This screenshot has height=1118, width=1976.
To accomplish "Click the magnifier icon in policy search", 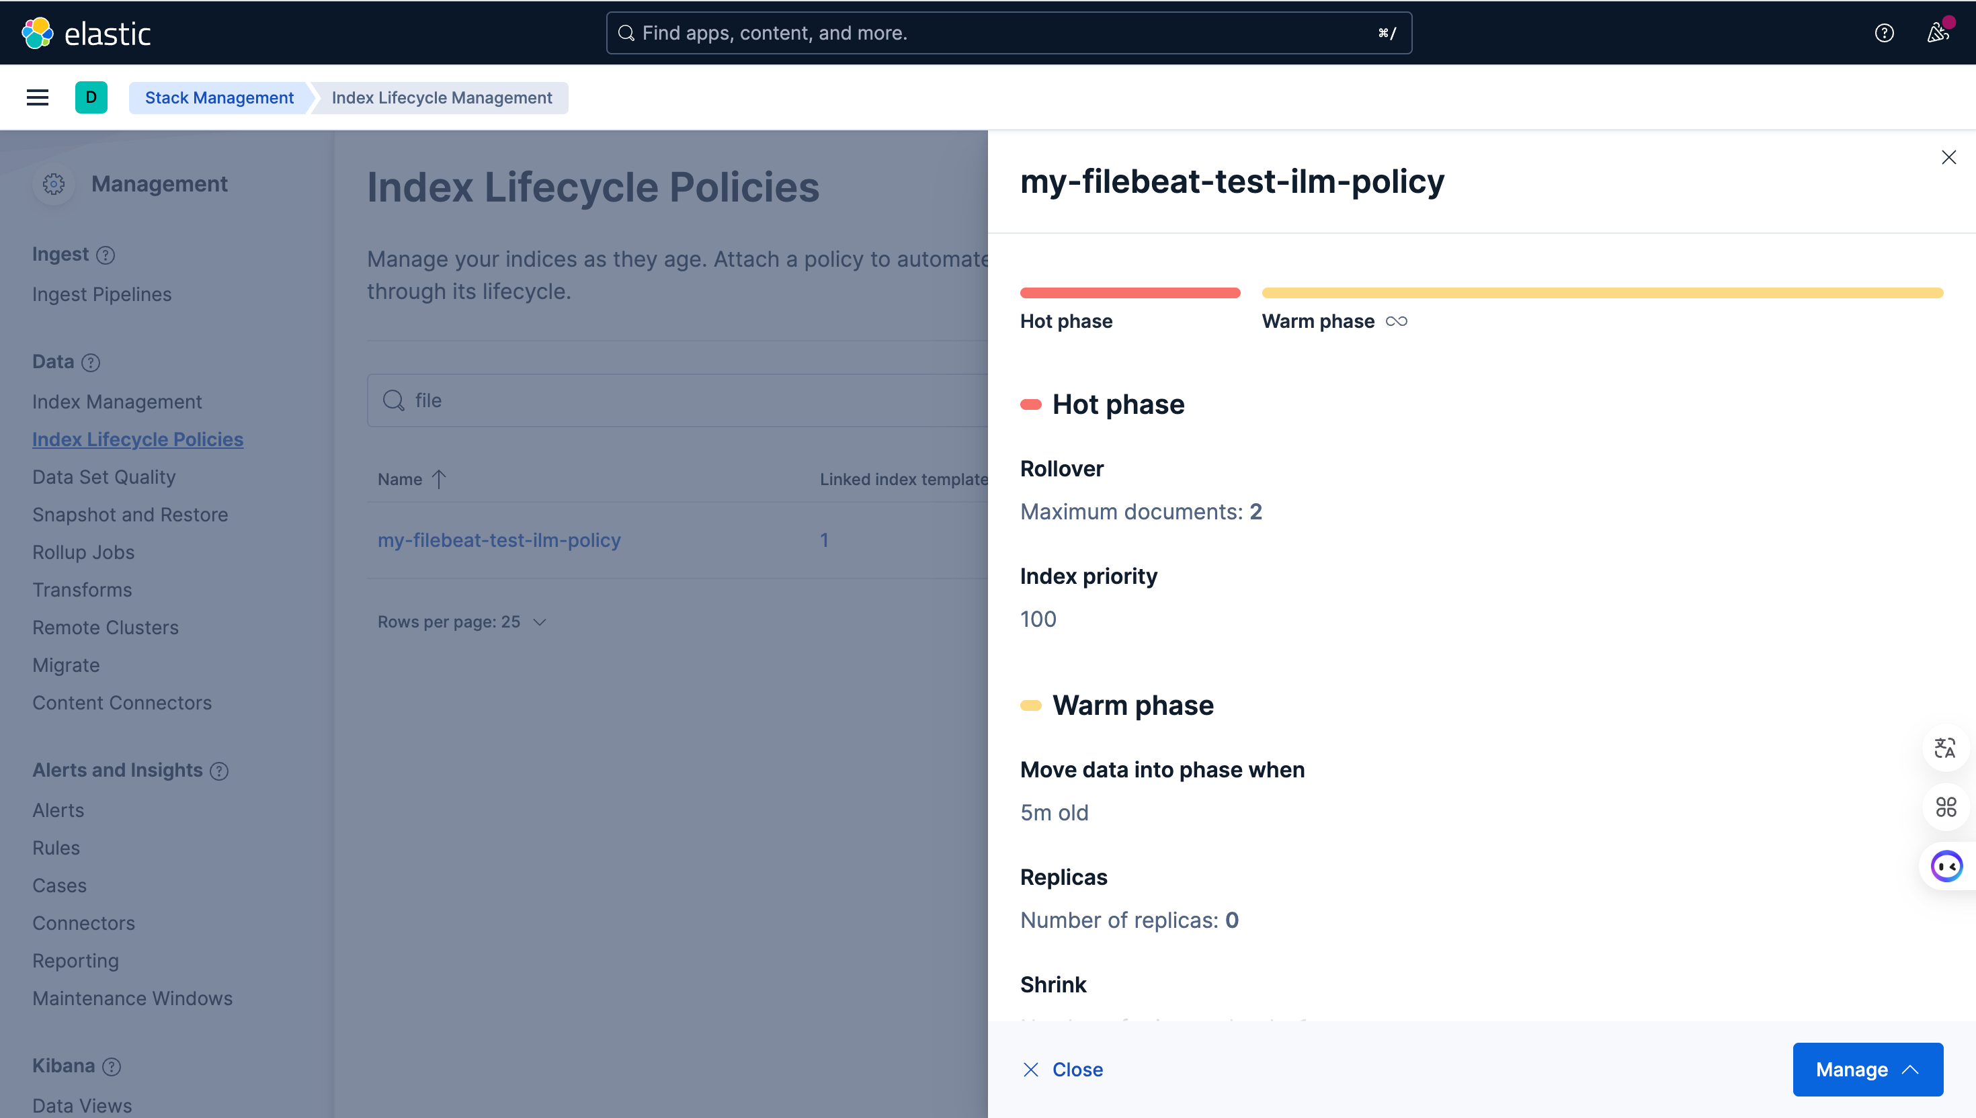I will coord(394,401).
